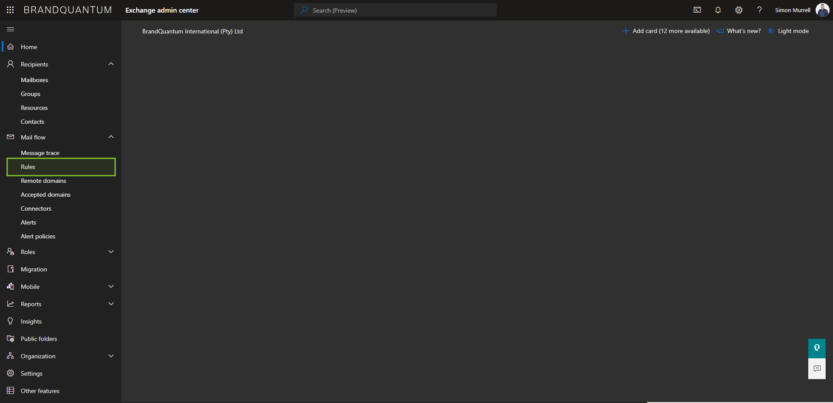The image size is (833, 403).
Task: Focus the Search (Preview) field
Action: (x=395, y=10)
